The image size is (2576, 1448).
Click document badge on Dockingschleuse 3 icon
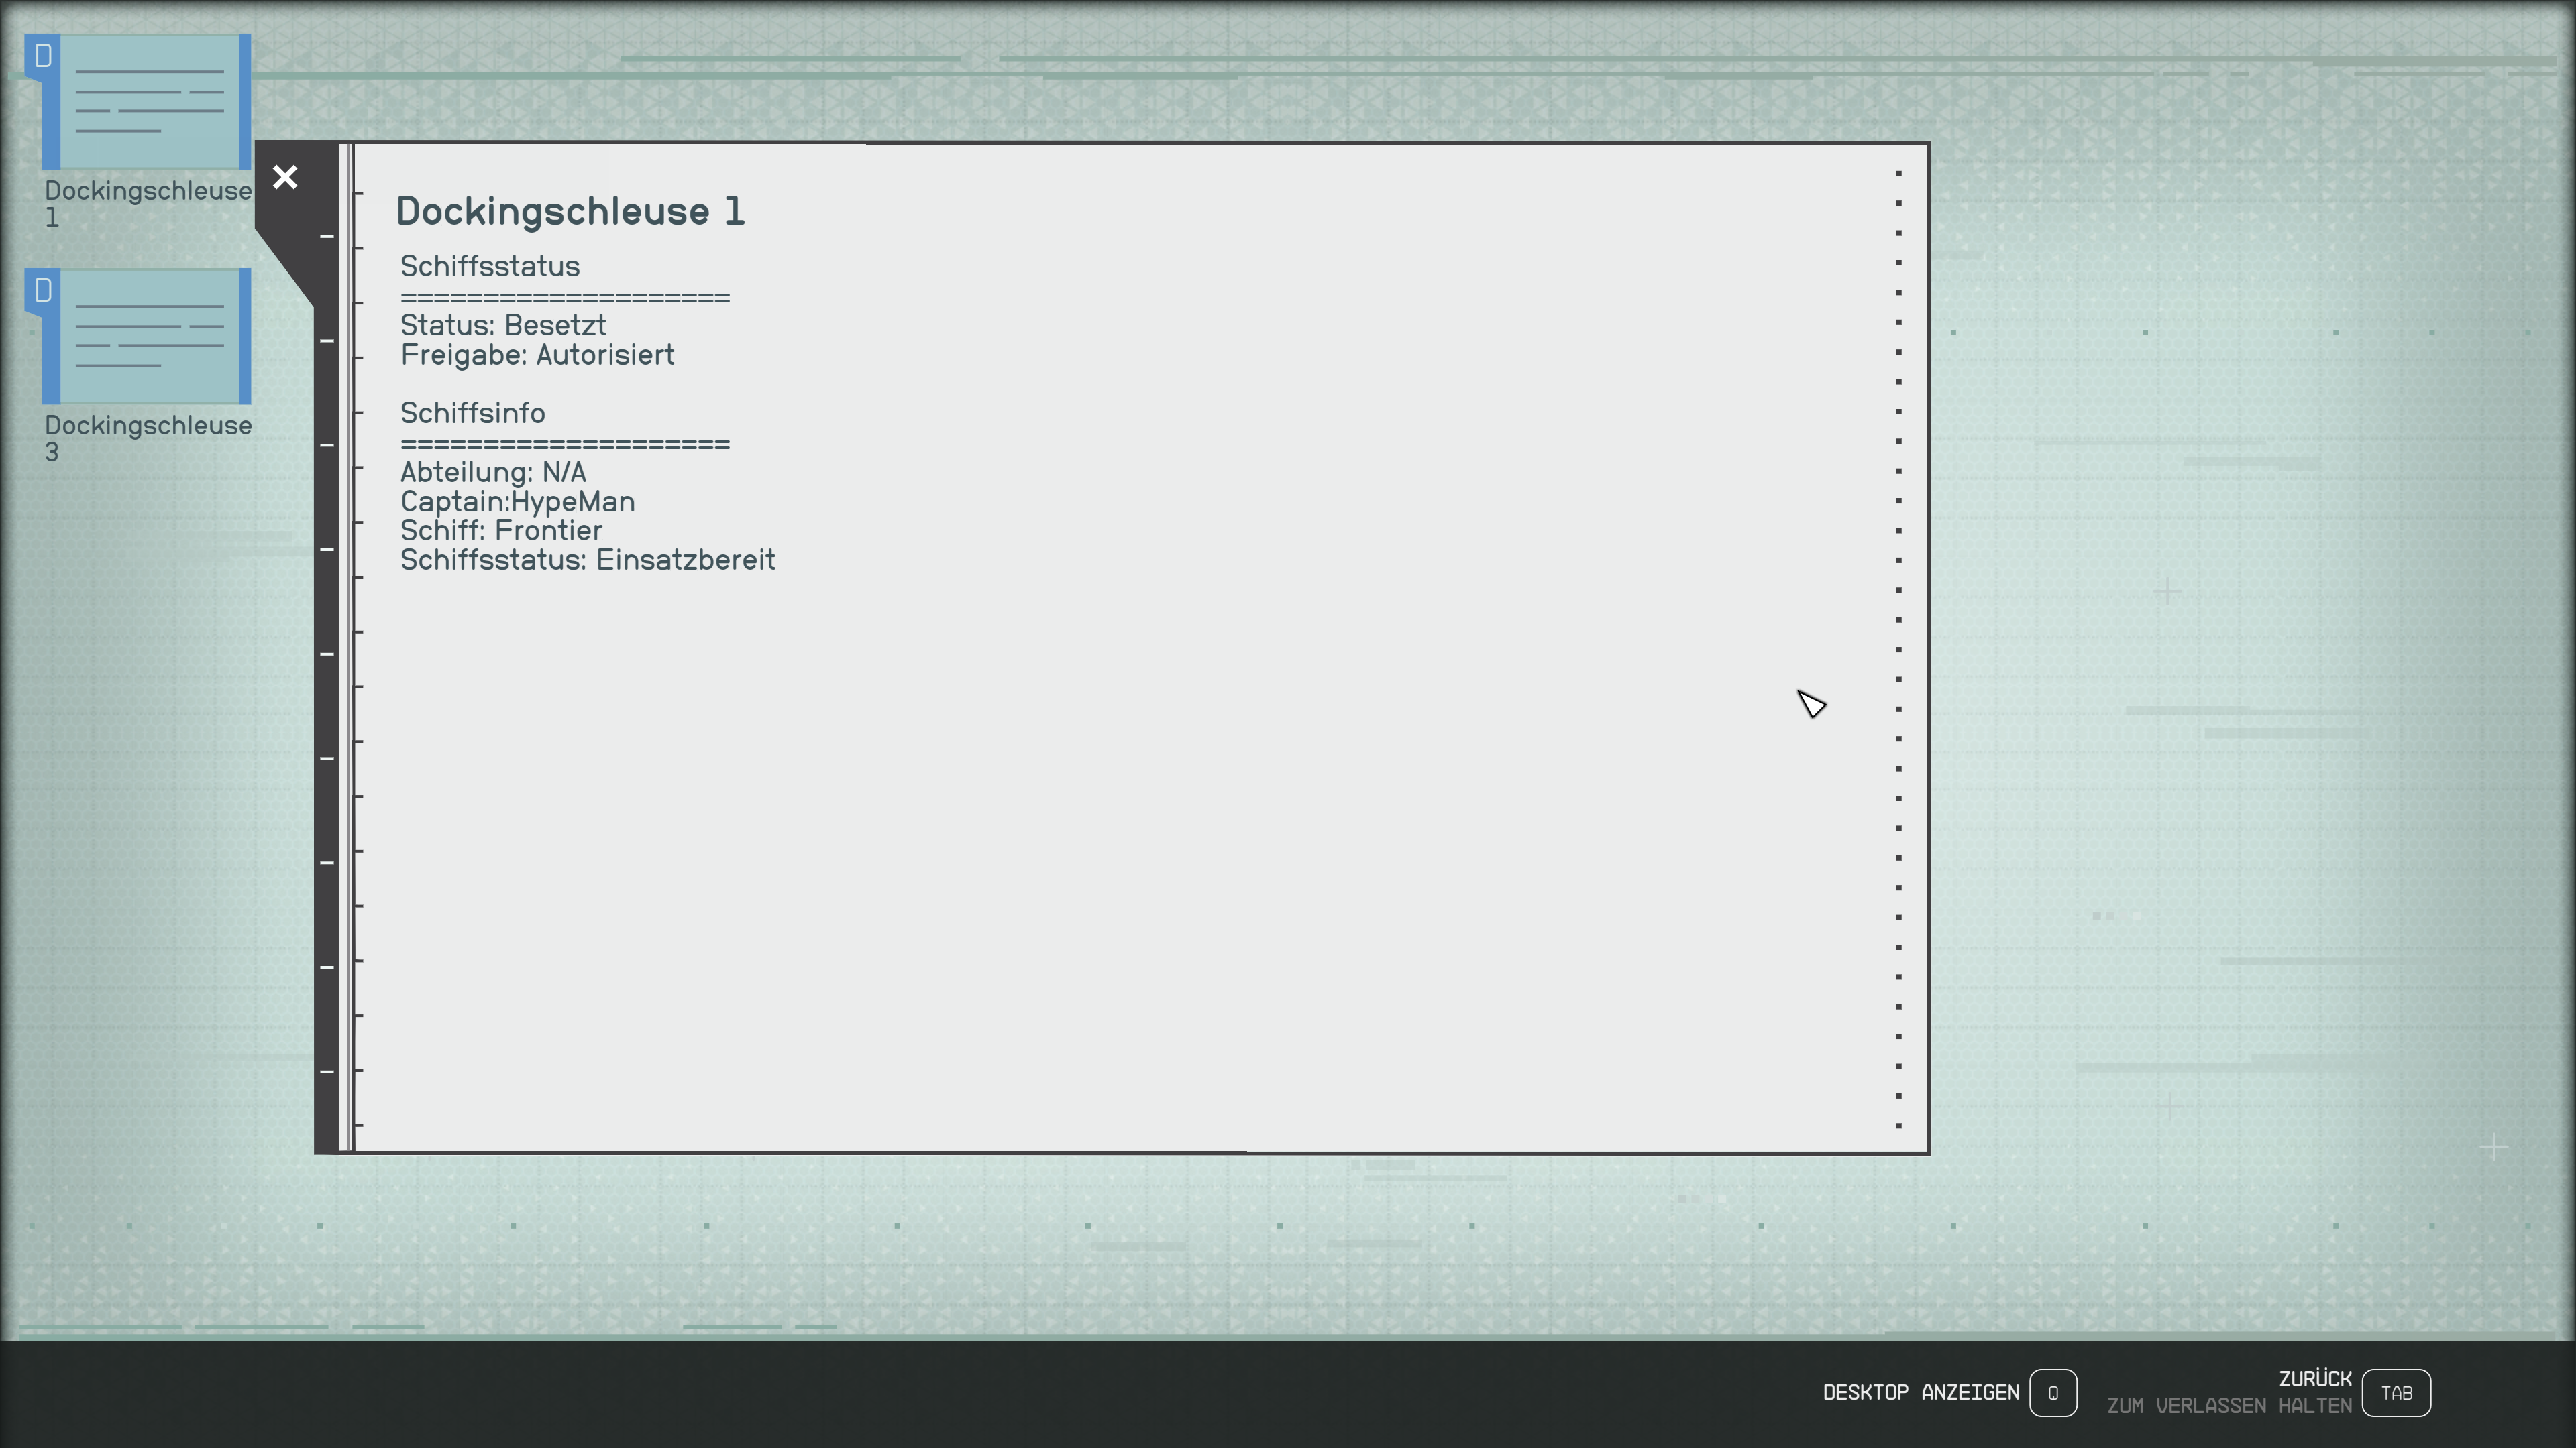click(42, 291)
